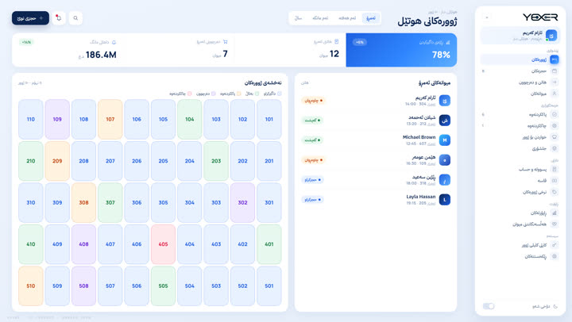Image resolution: width=572 pixels, height=322 pixels.
Task: Select the هێمن عومەر guest row name
Action: [x=423, y=157]
